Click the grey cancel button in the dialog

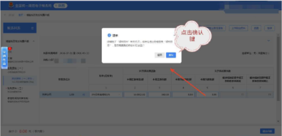click(x=160, y=55)
